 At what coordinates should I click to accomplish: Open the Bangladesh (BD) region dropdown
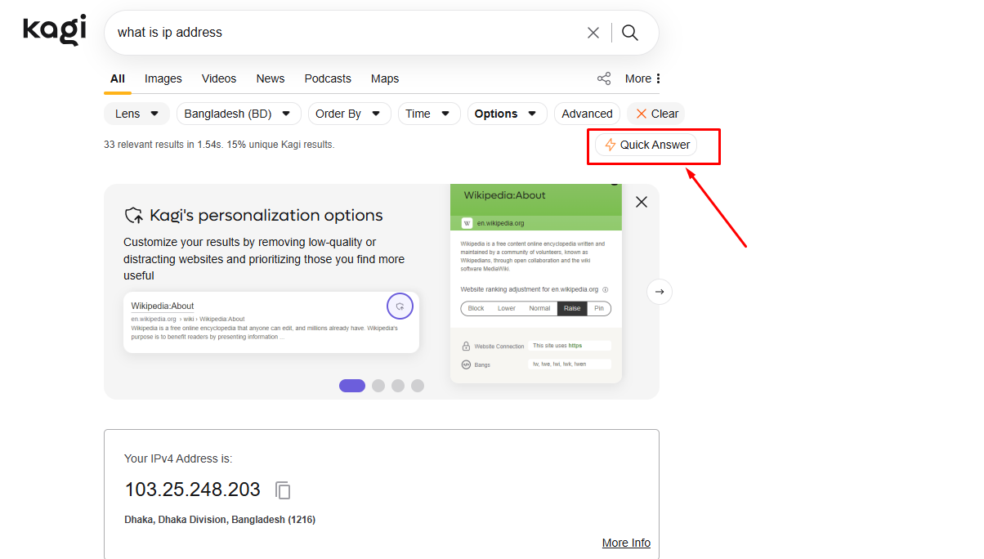tap(239, 114)
